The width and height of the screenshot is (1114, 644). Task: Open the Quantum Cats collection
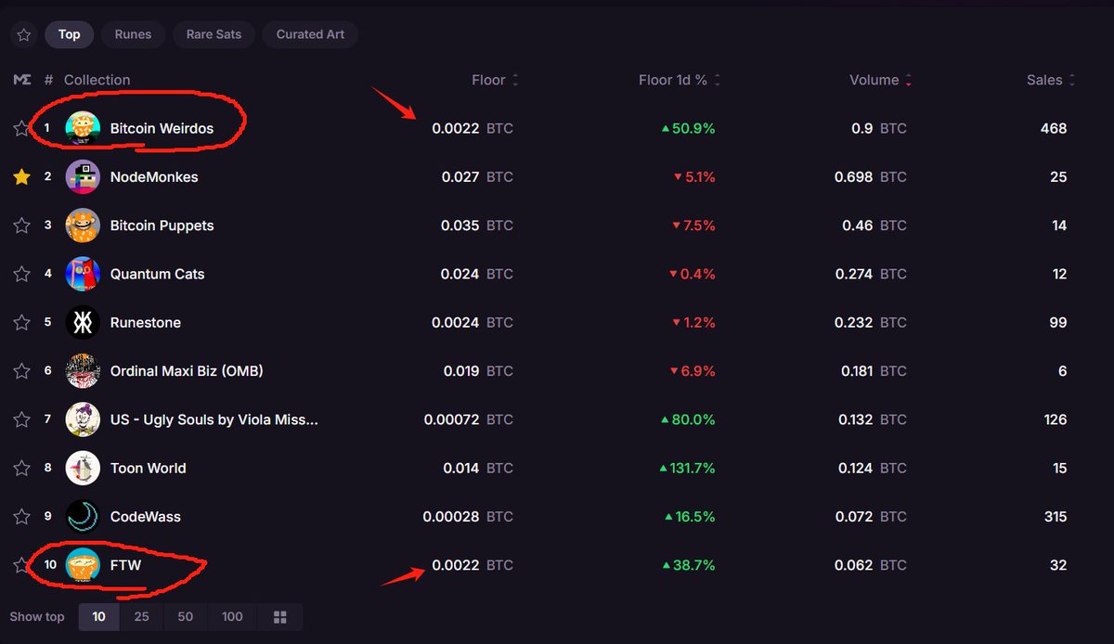tap(157, 274)
